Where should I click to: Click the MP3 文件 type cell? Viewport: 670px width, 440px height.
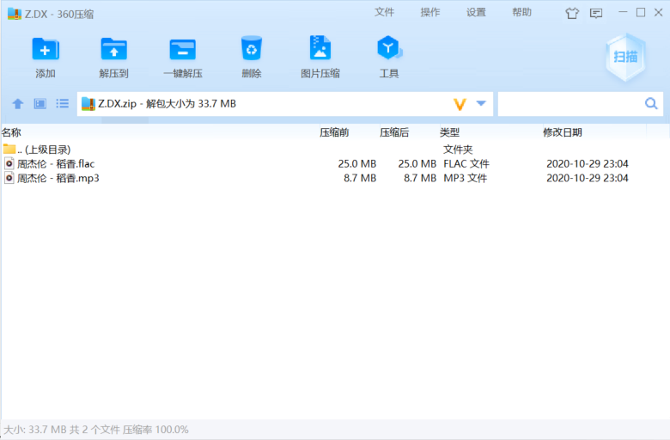[x=465, y=178]
